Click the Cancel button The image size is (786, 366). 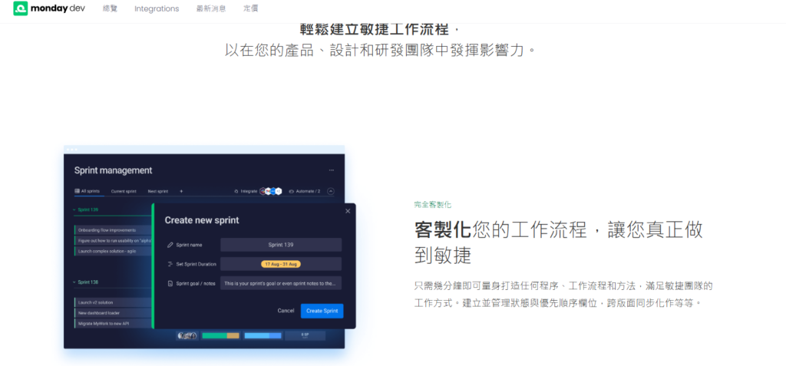point(286,311)
